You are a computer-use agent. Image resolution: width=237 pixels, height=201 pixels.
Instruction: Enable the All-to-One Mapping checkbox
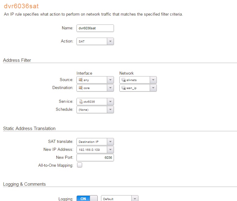click(80, 165)
